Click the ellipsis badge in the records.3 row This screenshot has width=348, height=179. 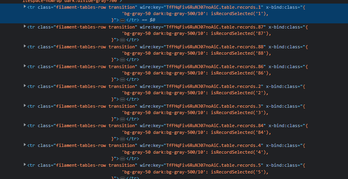click(122, 119)
